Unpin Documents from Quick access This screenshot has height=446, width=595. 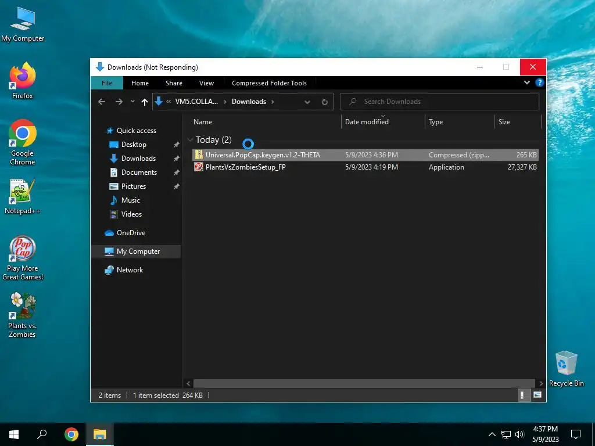177,172
